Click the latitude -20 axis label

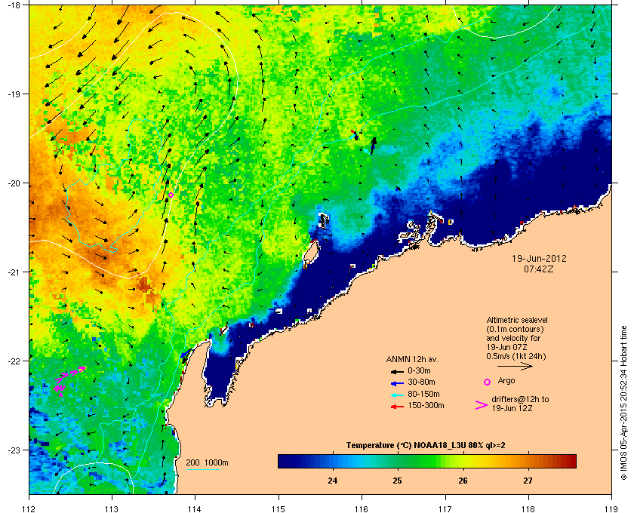point(14,183)
